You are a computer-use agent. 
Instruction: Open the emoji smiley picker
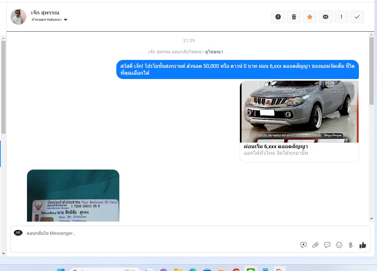click(339, 245)
